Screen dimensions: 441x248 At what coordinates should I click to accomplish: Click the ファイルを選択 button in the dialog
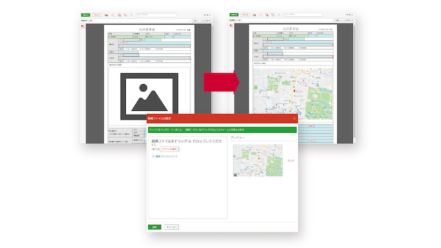(169, 149)
